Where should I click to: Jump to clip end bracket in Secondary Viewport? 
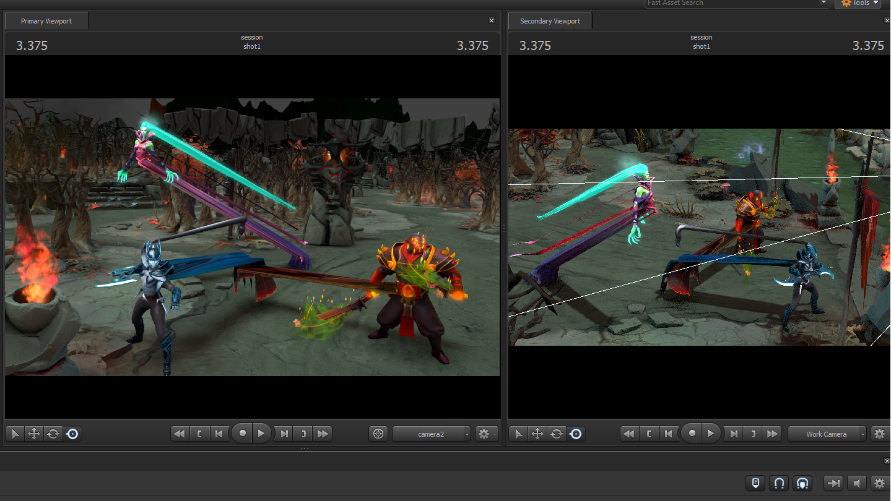(752, 434)
